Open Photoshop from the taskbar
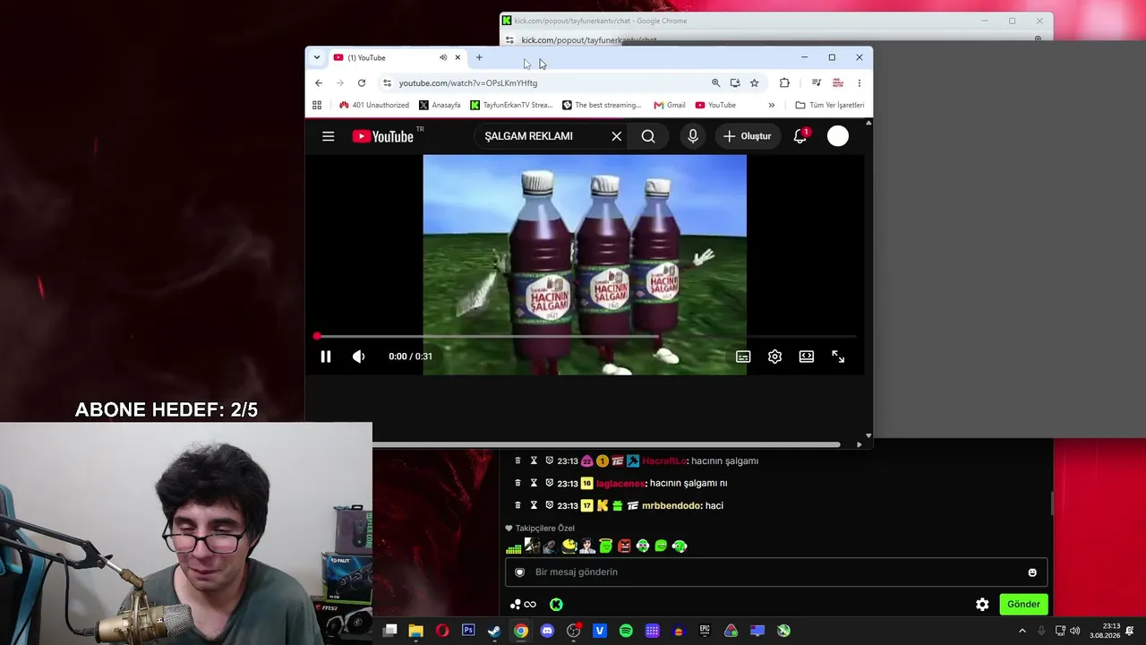Image resolution: width=1146 pixels, height=645 pixels. 468,631
